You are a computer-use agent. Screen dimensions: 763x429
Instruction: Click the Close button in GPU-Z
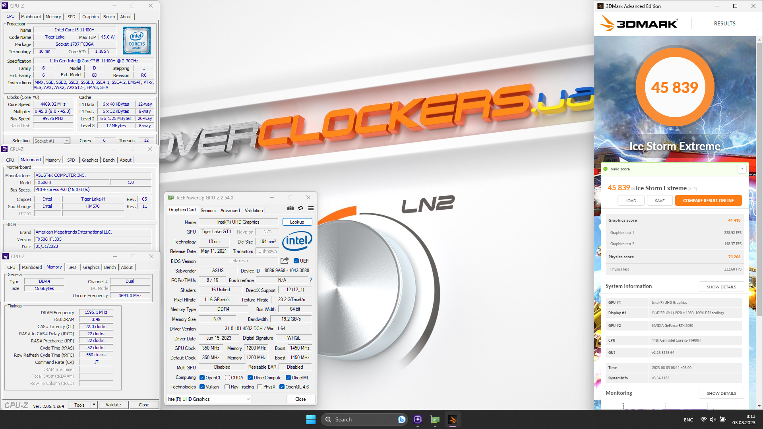click(x=300, y=399)
